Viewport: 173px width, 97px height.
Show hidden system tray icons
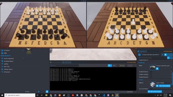pos(155,95)
